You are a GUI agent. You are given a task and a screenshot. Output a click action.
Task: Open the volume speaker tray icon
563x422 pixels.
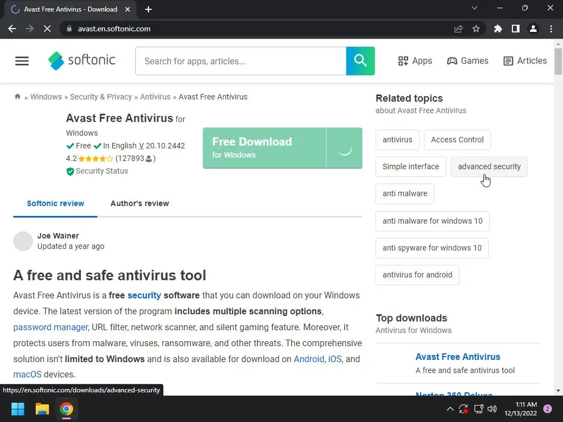pos(492,409)
